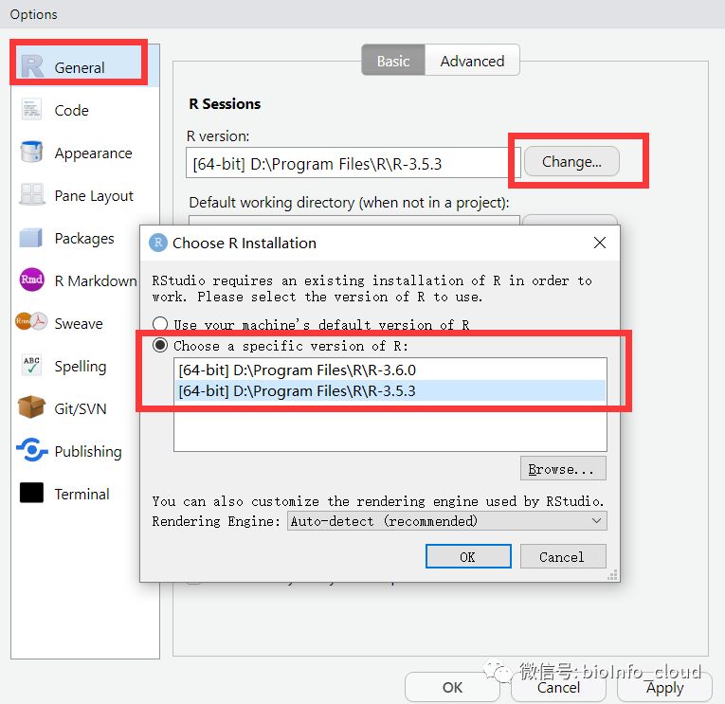Select Git/SVN label in sidebar

[x=81, y=408]
